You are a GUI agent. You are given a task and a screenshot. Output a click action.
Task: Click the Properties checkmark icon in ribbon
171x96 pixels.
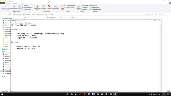(x=78, y=6)
